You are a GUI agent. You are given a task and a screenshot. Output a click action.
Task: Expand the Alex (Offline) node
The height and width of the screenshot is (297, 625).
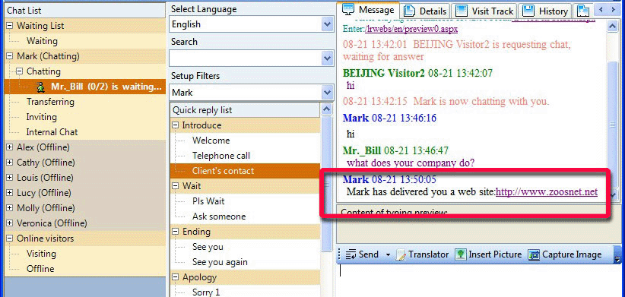[x=10, y=147]
